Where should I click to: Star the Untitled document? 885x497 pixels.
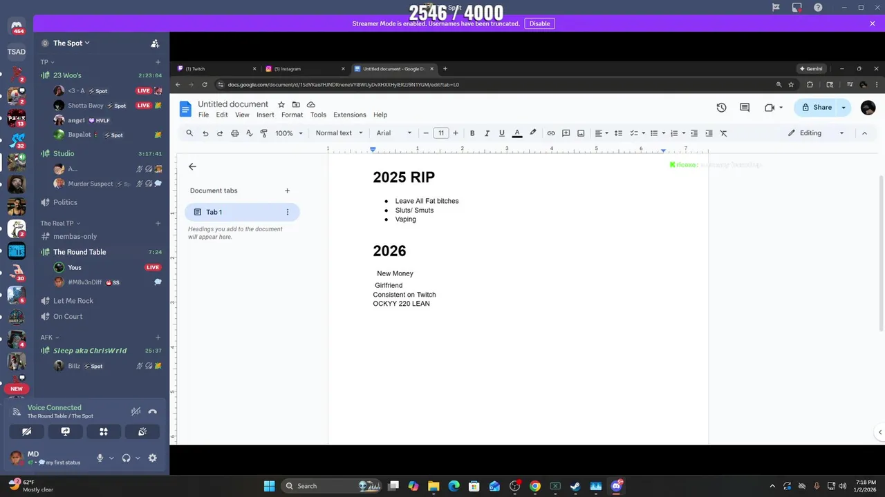tap(281, 104)
